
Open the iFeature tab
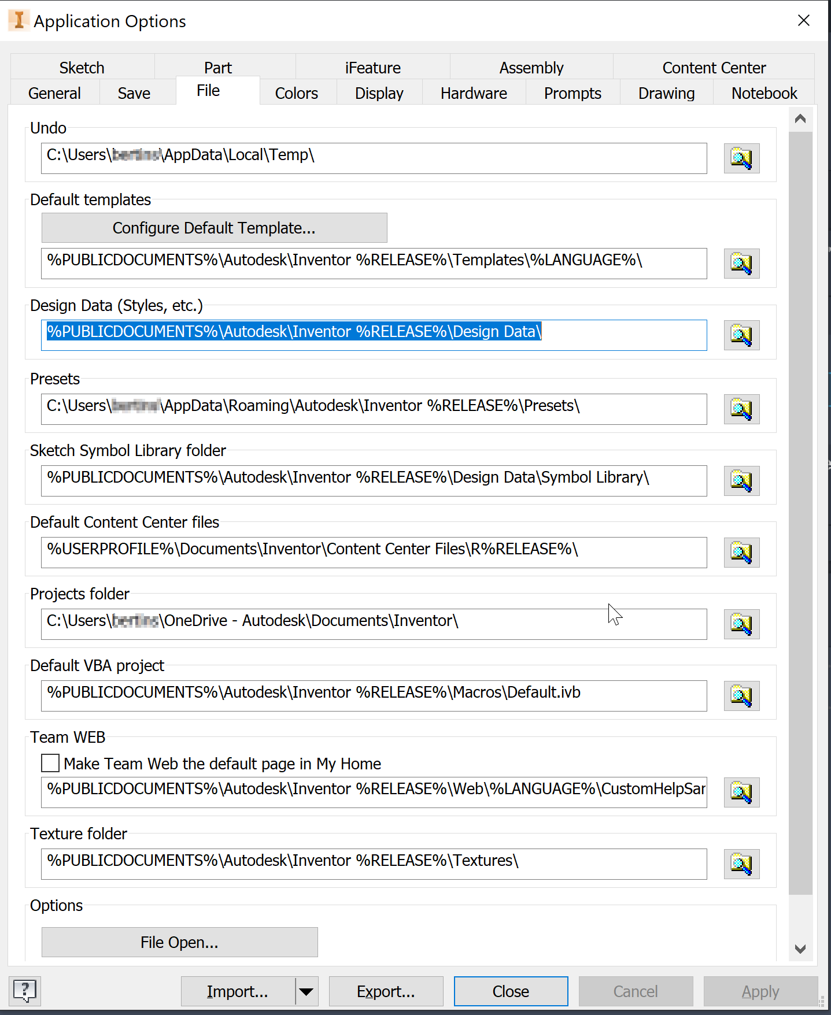point(373,68)
